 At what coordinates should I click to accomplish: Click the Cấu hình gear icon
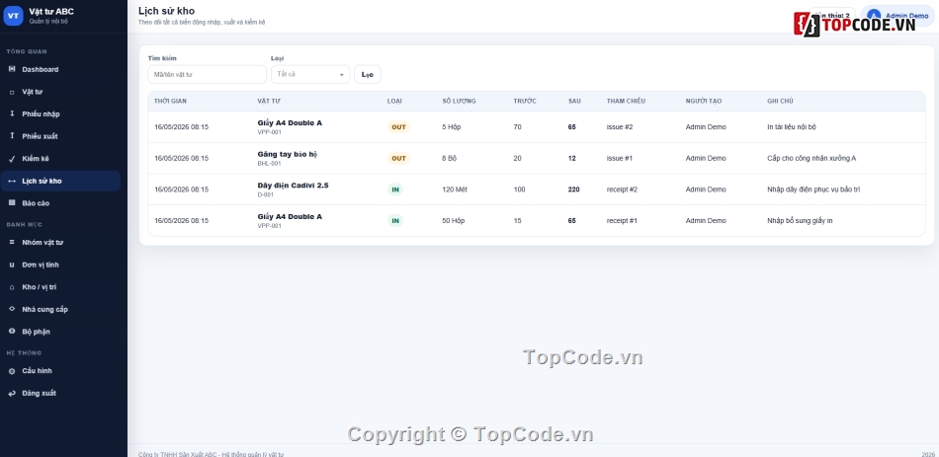(12, 371)
